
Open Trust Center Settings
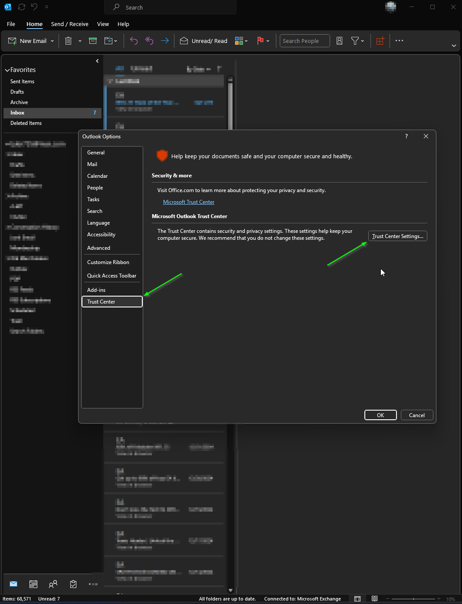pyautogui.click(x=397, y=236)
